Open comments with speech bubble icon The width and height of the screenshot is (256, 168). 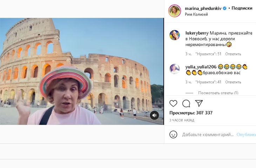point(186,103)
